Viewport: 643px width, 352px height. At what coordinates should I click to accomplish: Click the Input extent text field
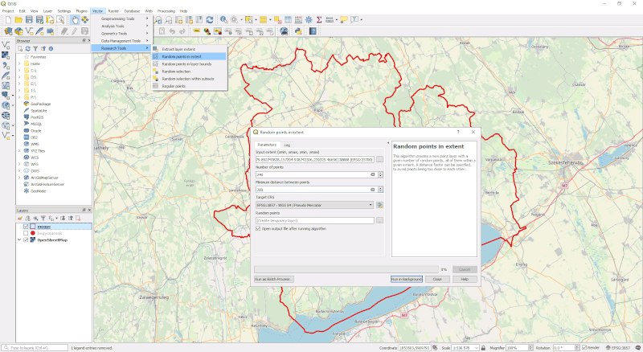point(314,160)
